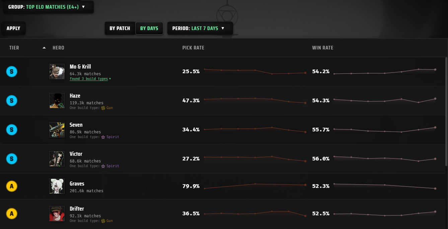
Task: Open Graves hero portrait
Action: click(x=57, y=186)
